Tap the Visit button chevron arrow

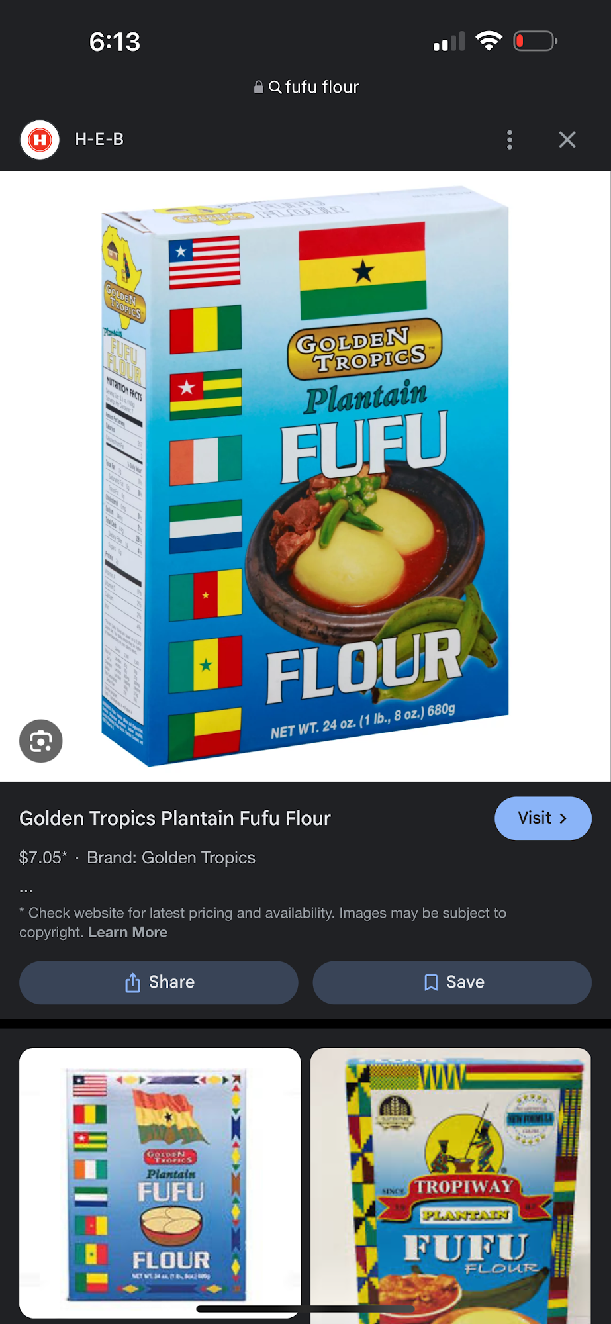tap(563, 819)
